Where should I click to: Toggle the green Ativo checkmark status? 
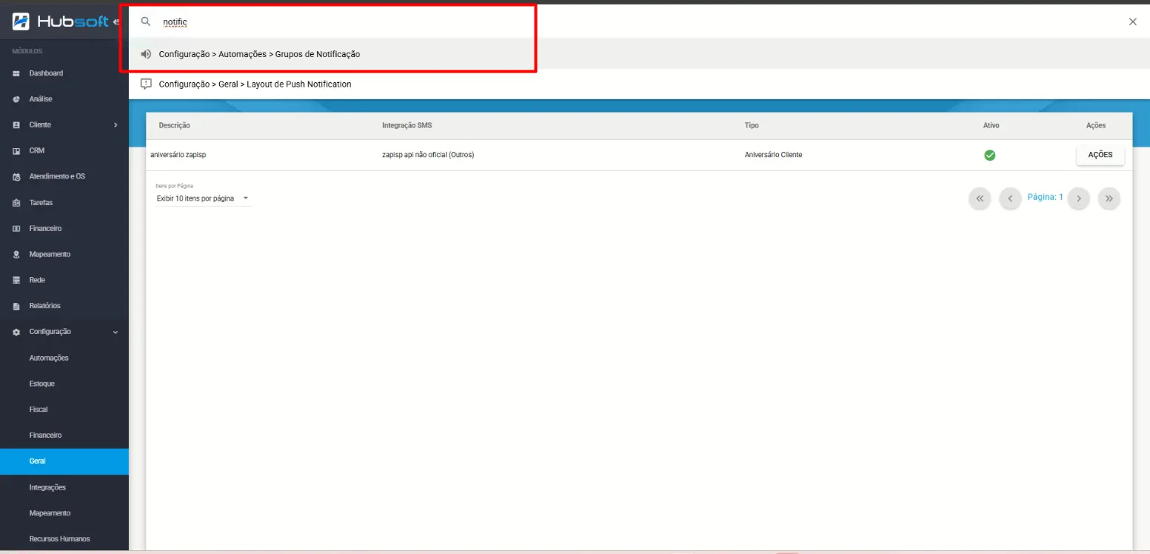(989, 156)
